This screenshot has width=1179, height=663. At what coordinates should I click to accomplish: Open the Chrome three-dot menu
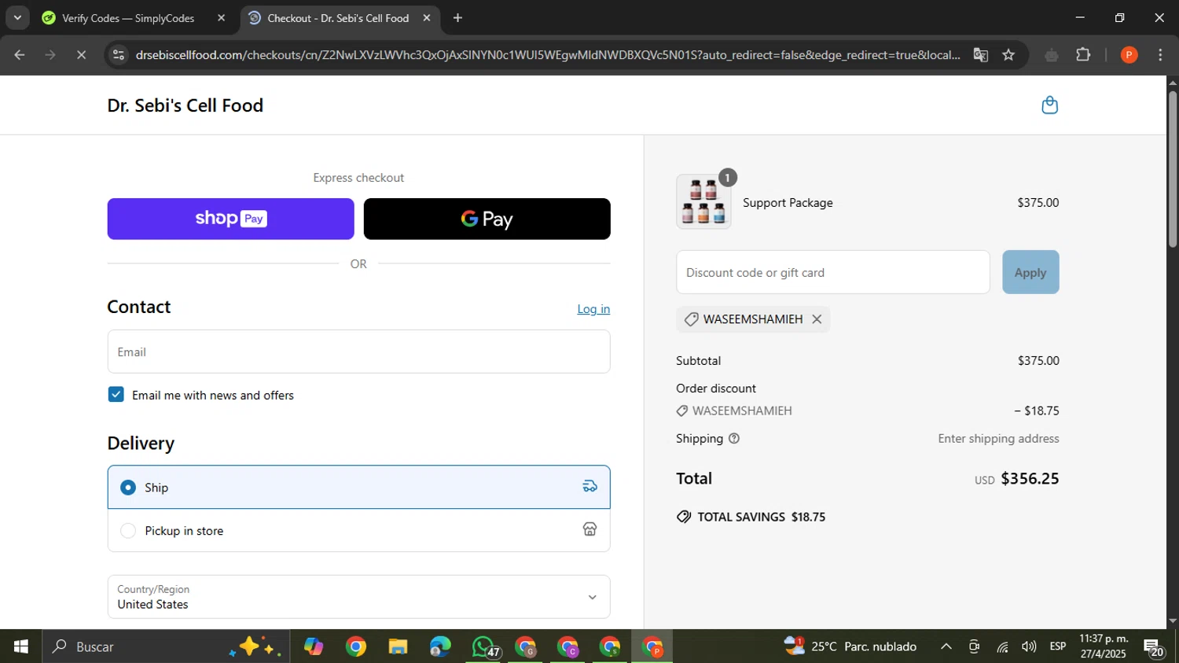click(x=1160, y=55)
